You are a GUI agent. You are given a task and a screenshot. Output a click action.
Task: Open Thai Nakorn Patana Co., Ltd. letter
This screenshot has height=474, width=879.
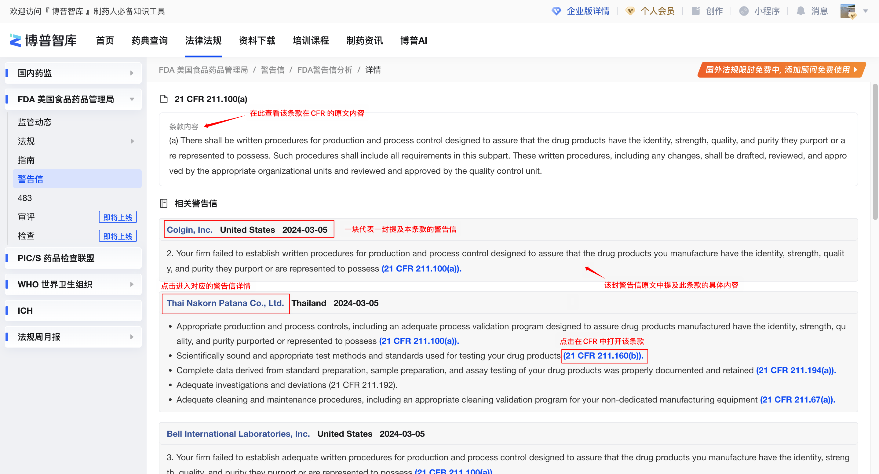(x=225, y=303)
